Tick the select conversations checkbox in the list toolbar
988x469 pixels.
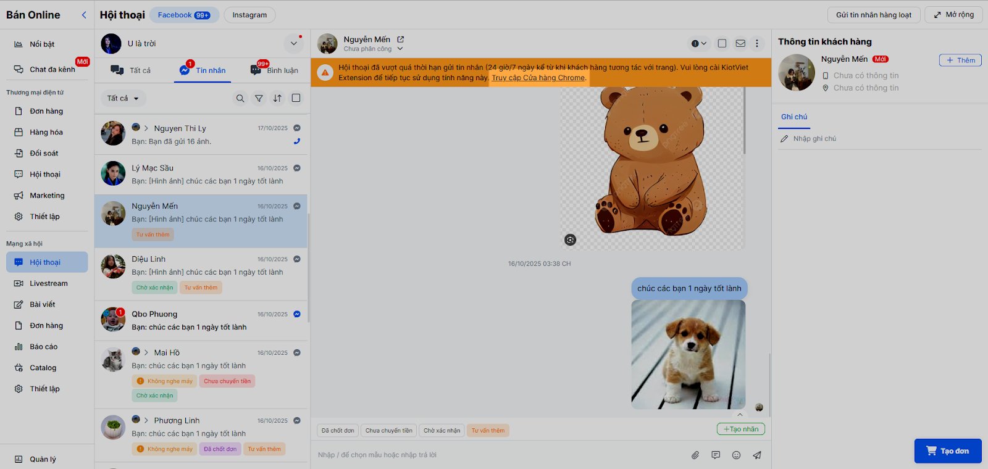(296, 98)
